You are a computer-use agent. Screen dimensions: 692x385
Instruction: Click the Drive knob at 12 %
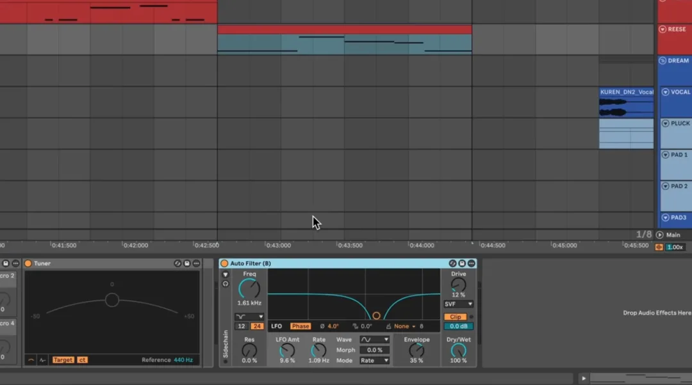click(458, 285)
